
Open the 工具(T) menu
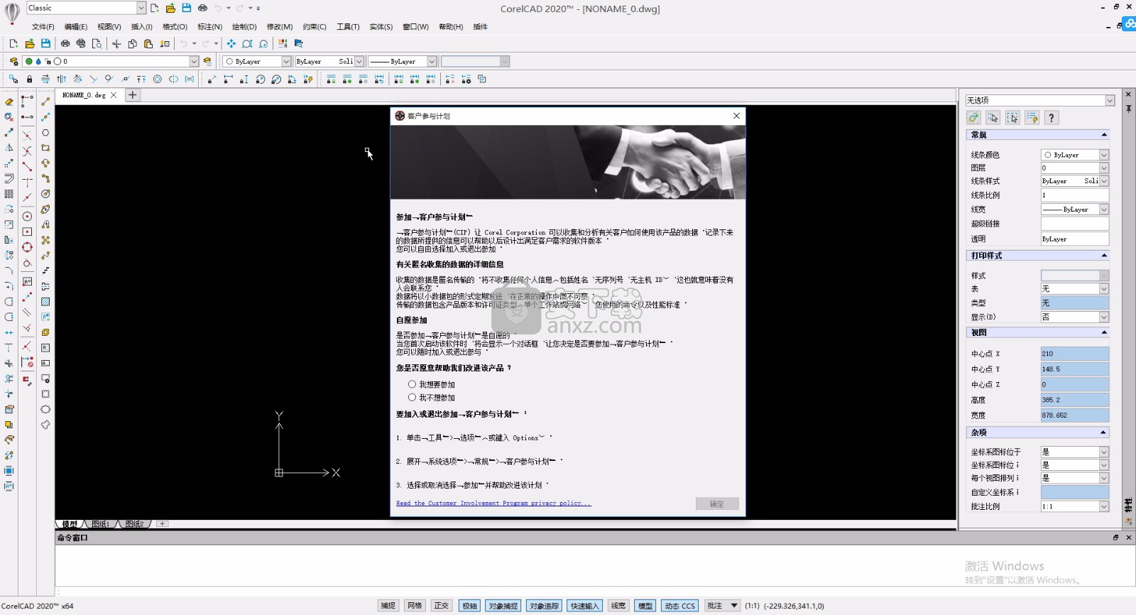point(348,27)
